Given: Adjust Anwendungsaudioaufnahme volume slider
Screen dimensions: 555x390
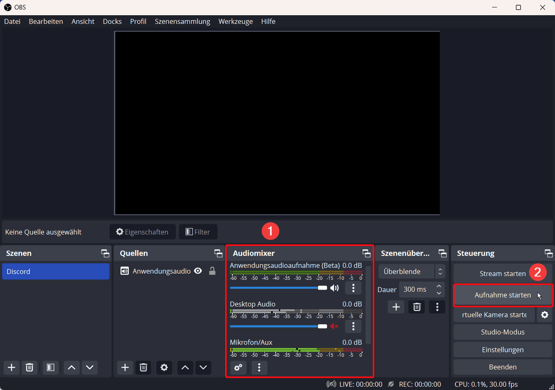Looking at the screenshot, I should tap(278, 288).
